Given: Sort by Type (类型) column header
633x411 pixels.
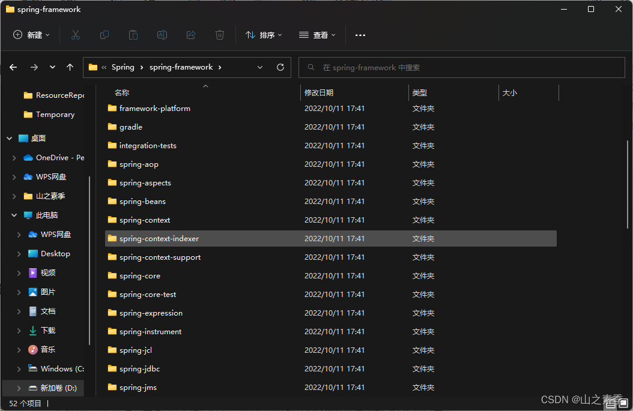Looking at the screenshot, I should [419, 93].
